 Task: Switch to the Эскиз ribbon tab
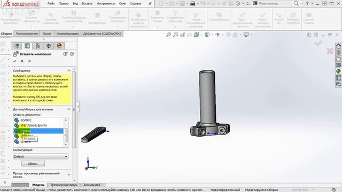(x=47, y=34)
